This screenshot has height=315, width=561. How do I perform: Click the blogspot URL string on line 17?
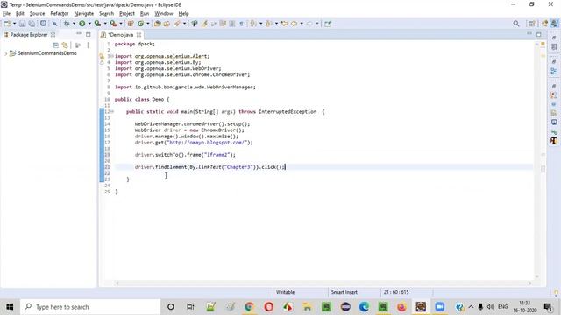(x=208, y=142)
